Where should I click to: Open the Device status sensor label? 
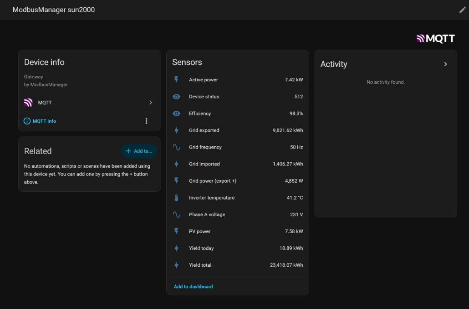[x=204, y=97]
